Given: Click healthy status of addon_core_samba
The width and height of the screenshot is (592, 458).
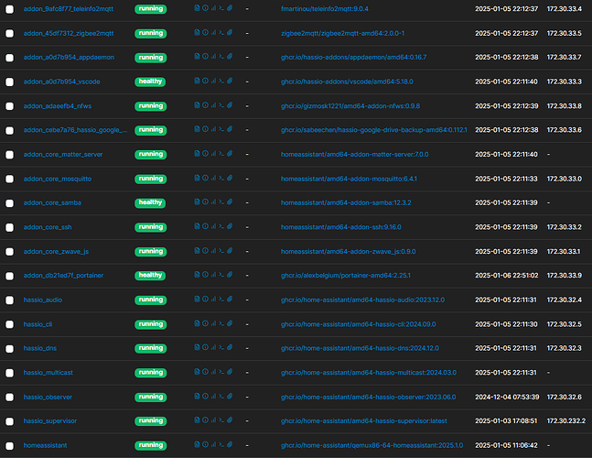Looking at the screenshot, I should pos(150,202).
